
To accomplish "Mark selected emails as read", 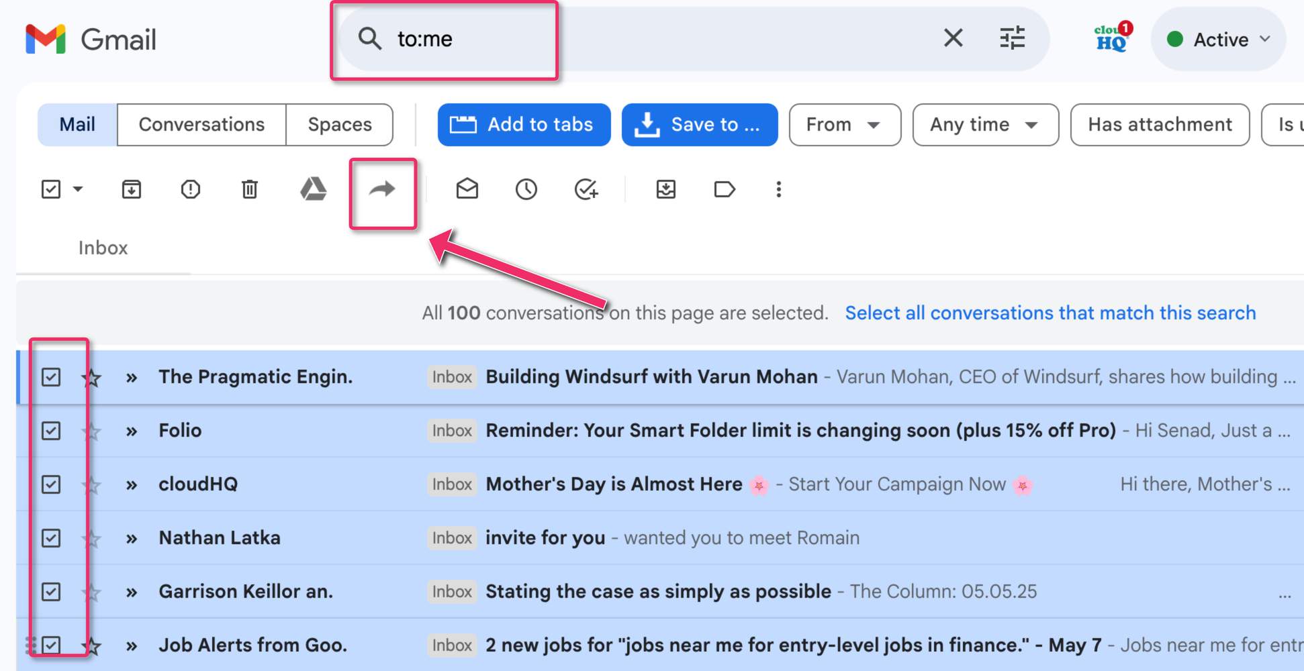I will click(467, 189).
